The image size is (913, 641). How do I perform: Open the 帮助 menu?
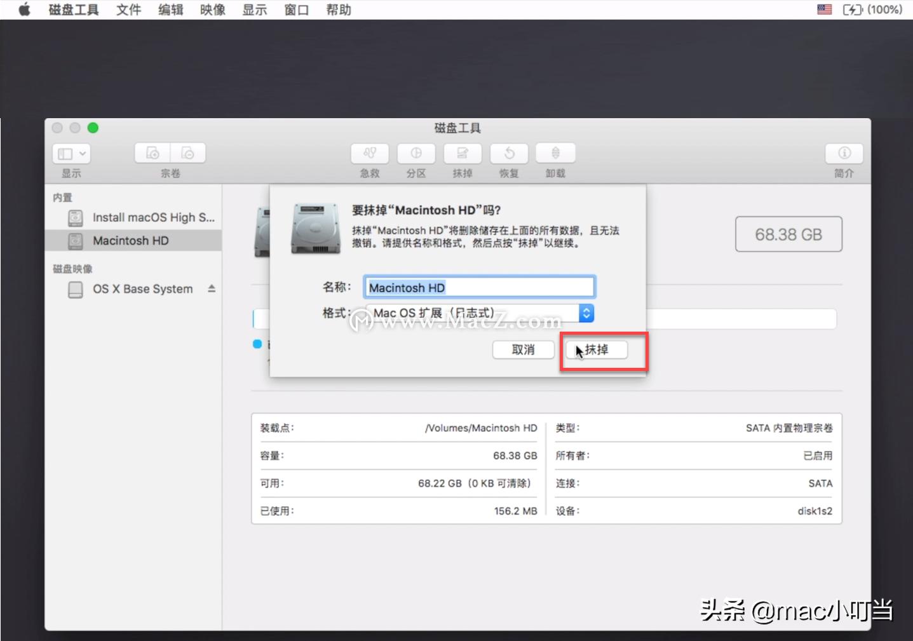(x=338, y=10)
